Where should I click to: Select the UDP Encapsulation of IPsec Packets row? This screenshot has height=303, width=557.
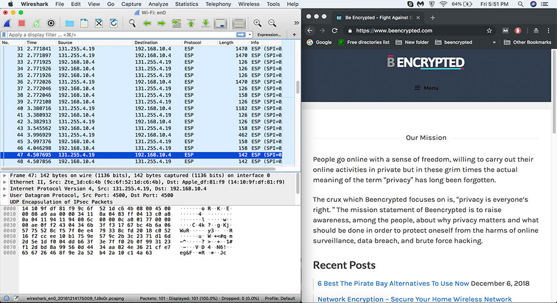[149, 202]
